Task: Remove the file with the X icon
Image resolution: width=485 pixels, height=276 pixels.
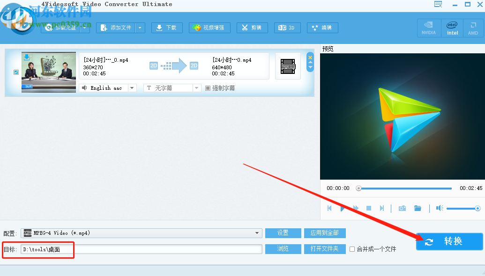Action: 310,58
